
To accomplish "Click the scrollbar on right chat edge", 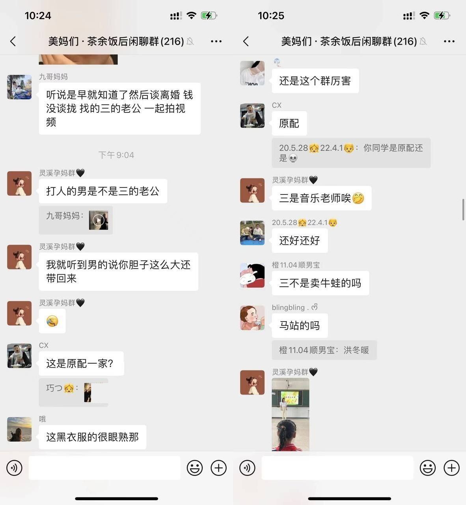I will [463, 210].
